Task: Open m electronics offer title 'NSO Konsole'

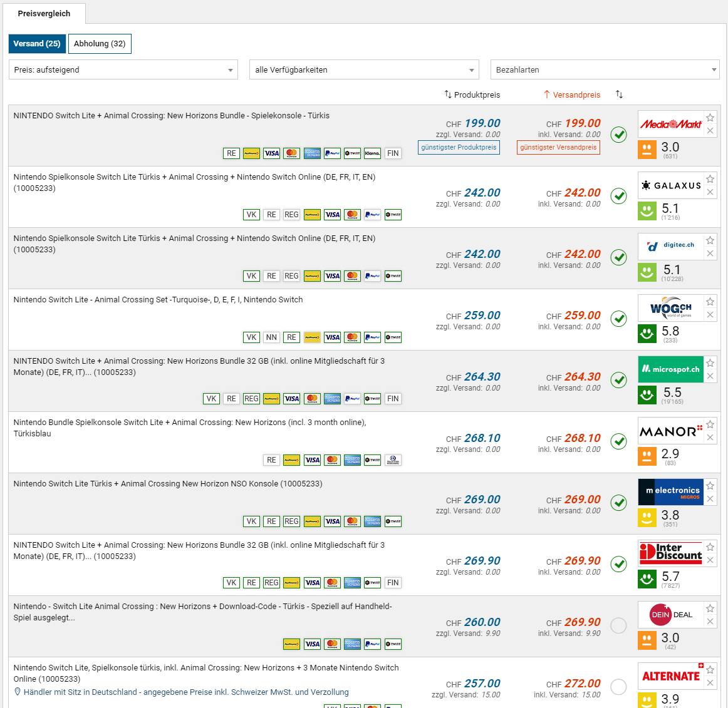Action: pyautogui.click(x=168, y=483)
